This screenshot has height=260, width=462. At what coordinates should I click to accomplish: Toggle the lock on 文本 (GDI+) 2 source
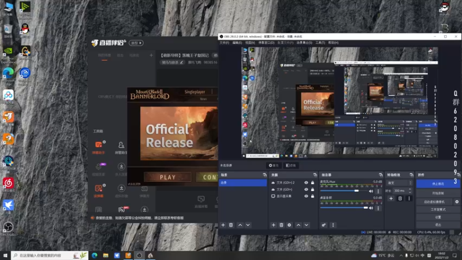tap(312, 183)
